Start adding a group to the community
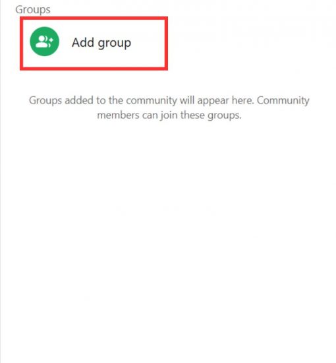 (94, 44)
